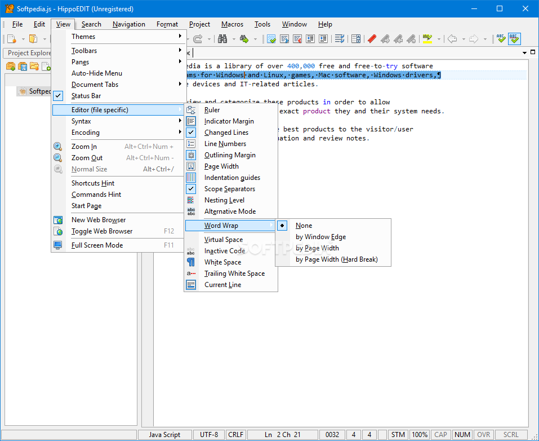This screenshot has height=441, width=539.
Task: Click the Indicator Margin icon
Action: coord(191,121)
